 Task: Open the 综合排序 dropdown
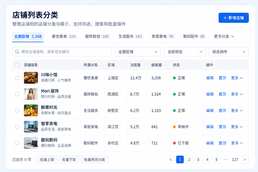point(229,52)
